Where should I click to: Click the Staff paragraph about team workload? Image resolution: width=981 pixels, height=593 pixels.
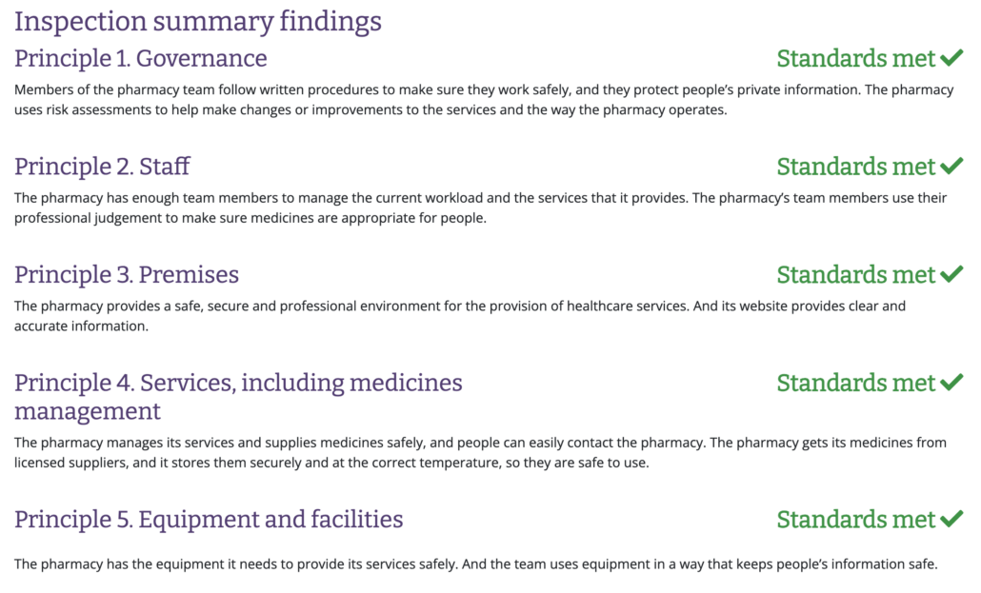[x=480, y=208]
